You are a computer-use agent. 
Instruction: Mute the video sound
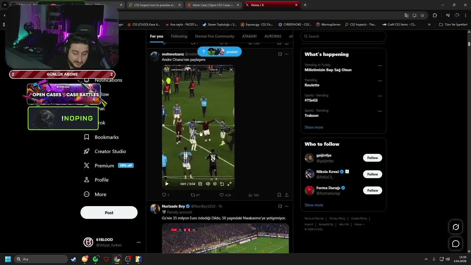(208, 184)
